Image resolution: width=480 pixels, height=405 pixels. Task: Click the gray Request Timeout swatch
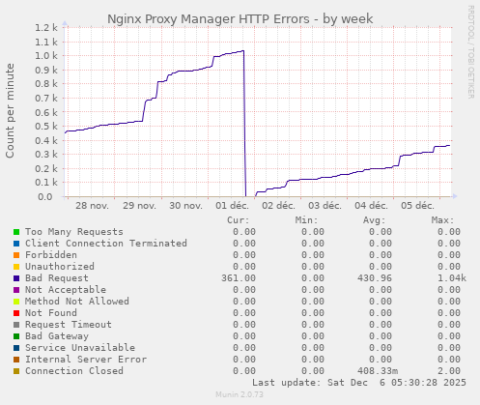coord(16,325)
